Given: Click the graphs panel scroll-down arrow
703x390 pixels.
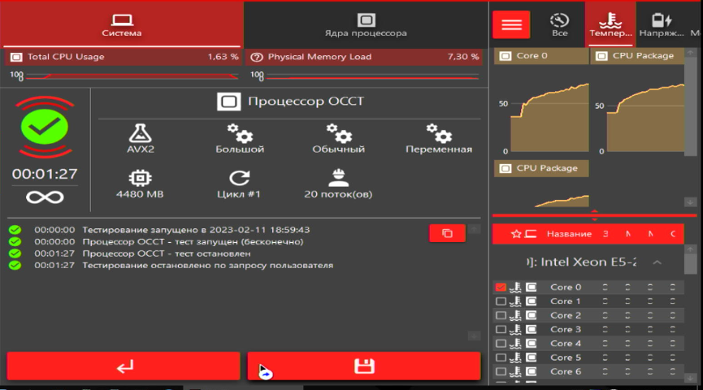Looking at the screenshot, I should pos(691,202).
